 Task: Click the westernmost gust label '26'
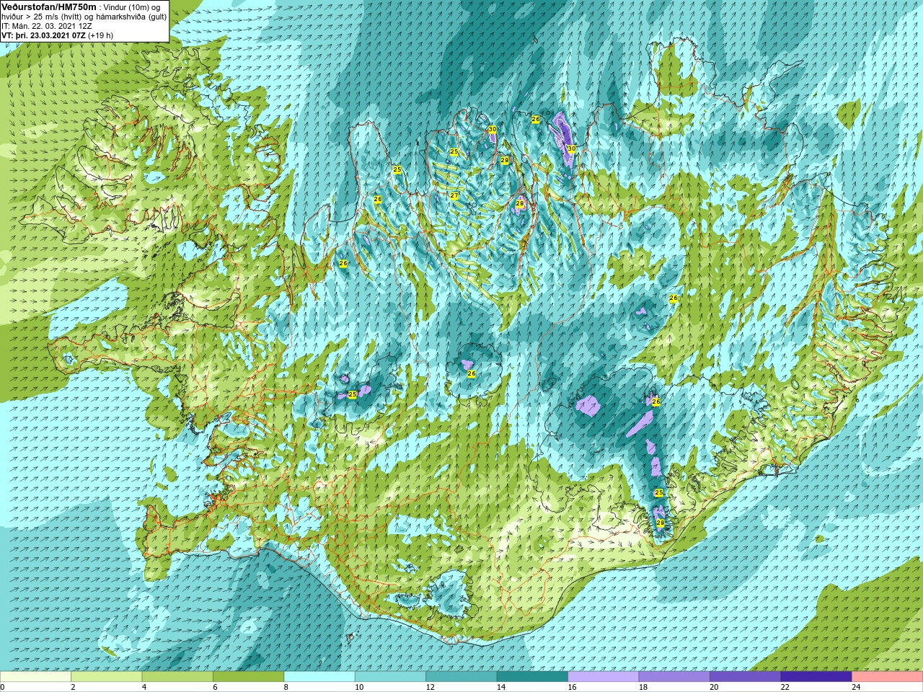[x=343, y=264]
